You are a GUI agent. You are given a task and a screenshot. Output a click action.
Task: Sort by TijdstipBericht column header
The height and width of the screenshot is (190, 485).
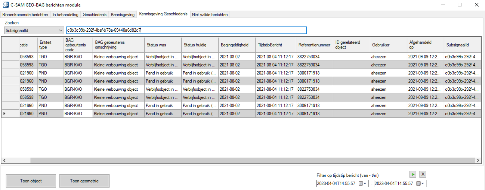pyautogui.click(x=276, y=45)
